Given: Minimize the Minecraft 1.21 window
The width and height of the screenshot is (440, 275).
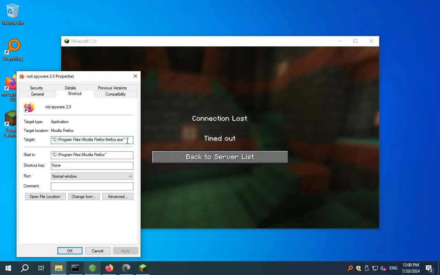Looking at the screenshot, I should 340,41.
